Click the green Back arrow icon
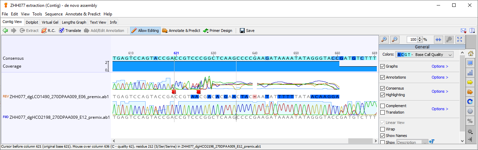 click(x=5, y=31)
